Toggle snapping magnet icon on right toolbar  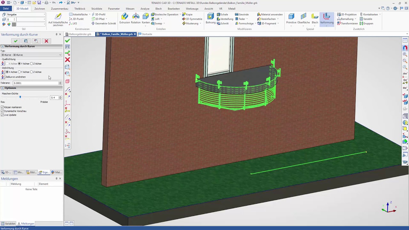coord(405,48)
